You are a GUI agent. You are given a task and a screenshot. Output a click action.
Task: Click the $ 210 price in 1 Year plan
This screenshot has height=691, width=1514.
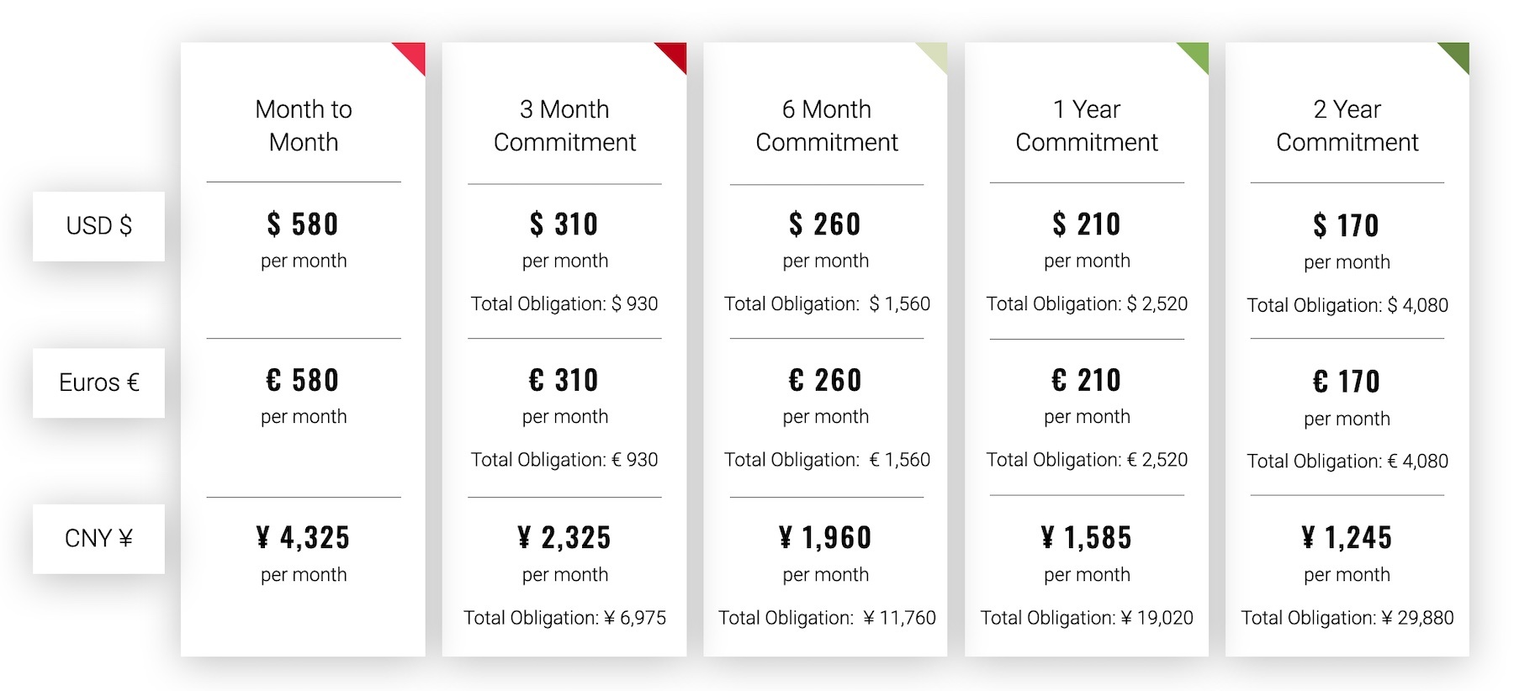tap(1087, 224)
